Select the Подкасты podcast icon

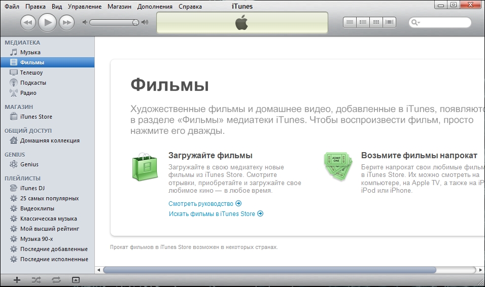tap(14, 83)
